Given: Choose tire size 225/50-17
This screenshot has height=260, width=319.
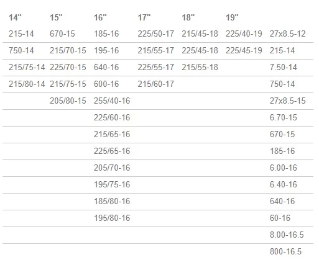Looking at the screenshot, I should (156, 34).
